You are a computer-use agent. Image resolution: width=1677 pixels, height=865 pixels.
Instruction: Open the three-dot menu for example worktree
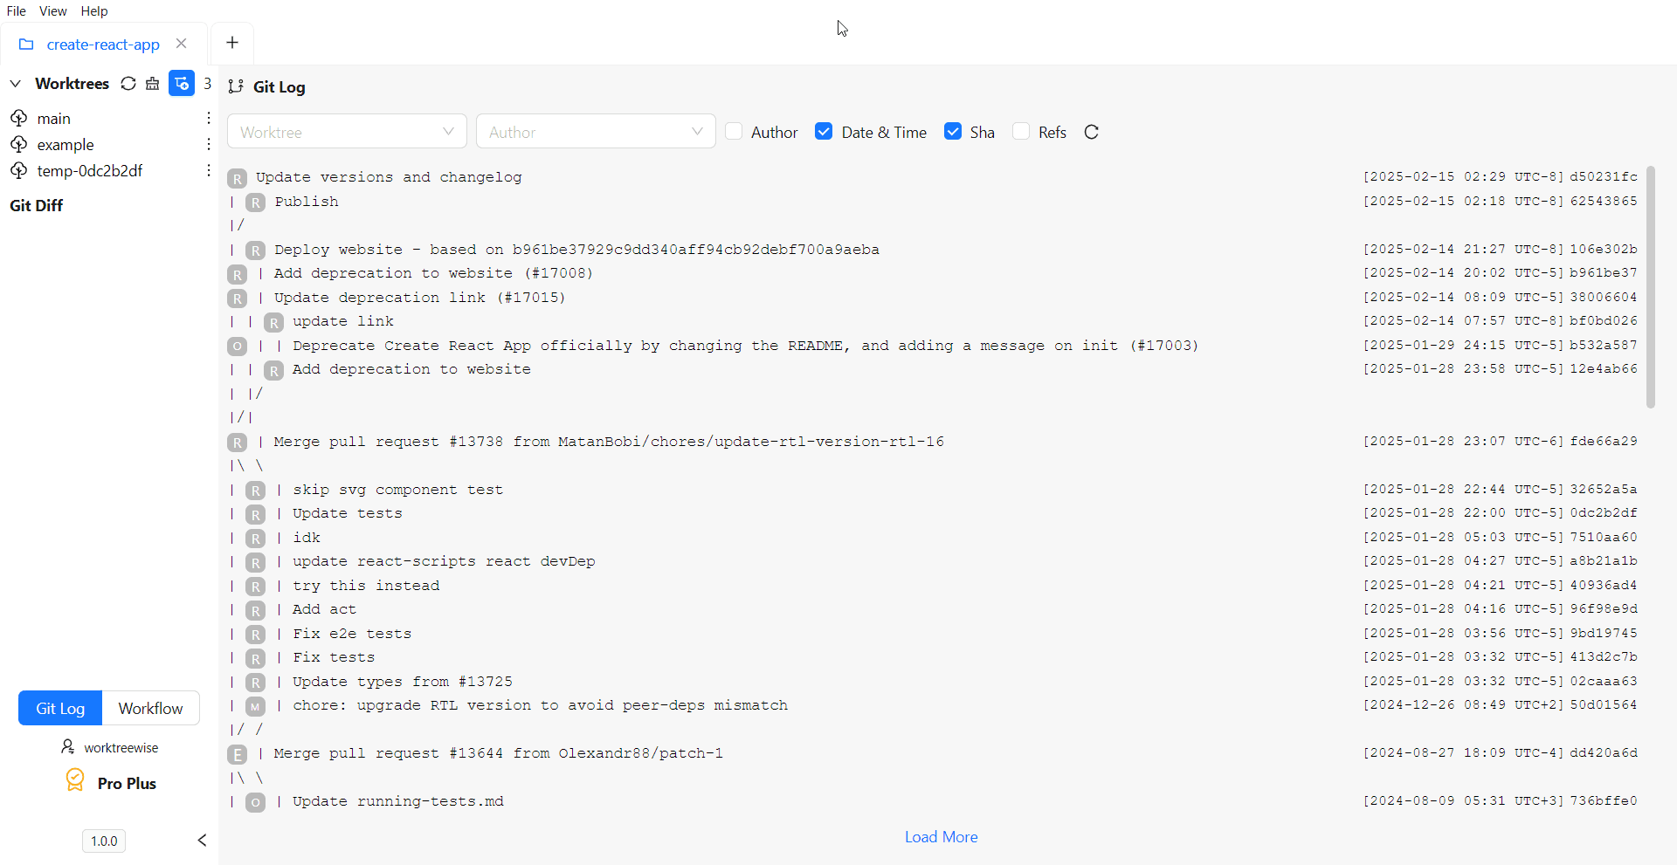click(x=208, y=144)
